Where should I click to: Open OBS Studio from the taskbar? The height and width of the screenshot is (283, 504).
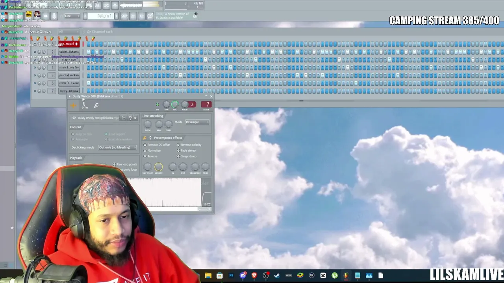[x=266, y=276]
